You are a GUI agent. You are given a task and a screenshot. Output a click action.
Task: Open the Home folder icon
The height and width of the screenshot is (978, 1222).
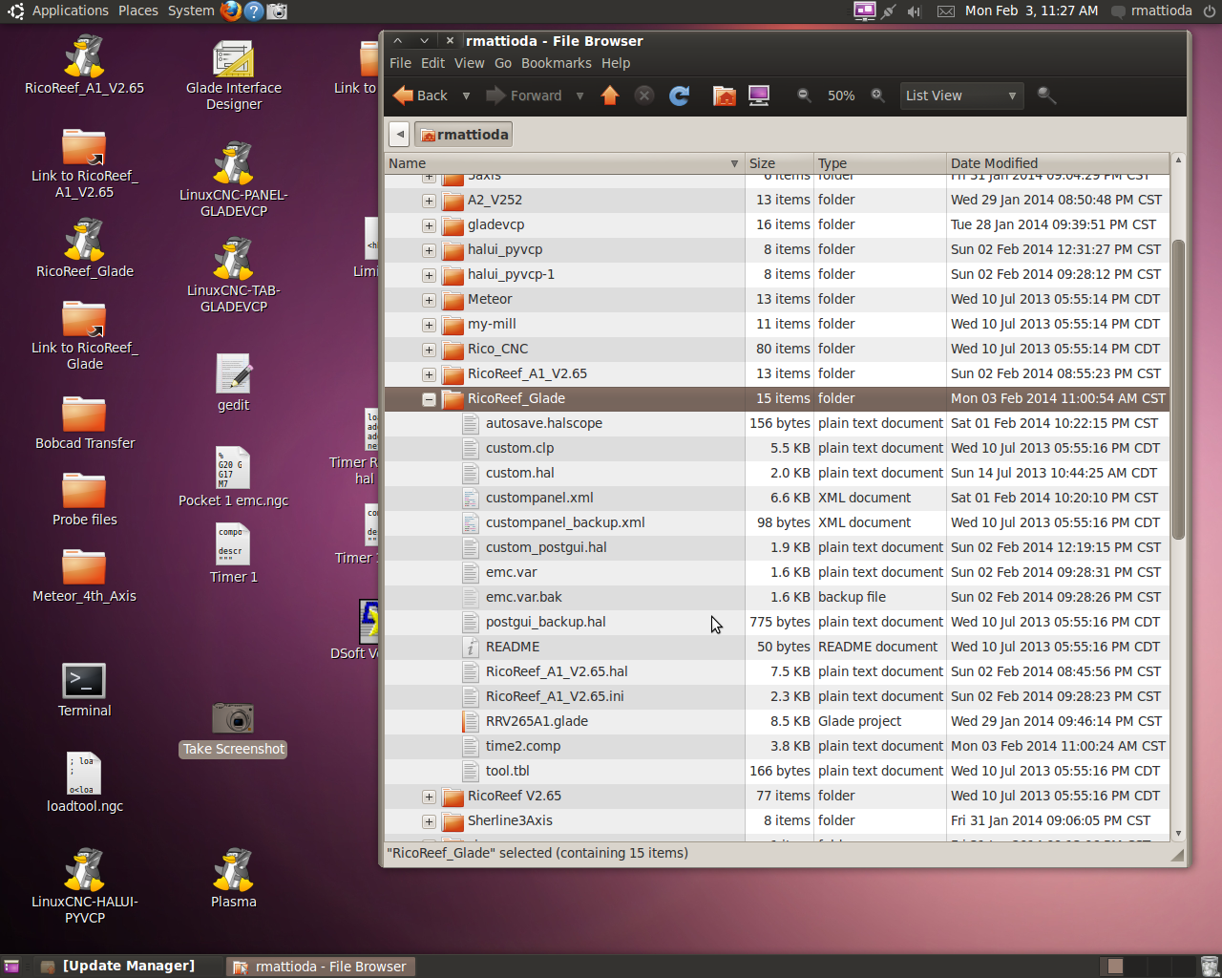pyautogui.click(x=725, y=96)
